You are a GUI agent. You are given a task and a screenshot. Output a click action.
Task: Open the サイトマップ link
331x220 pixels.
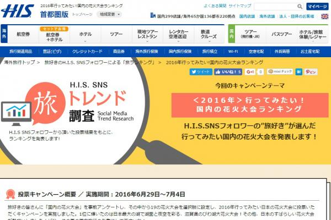point(240,6)
